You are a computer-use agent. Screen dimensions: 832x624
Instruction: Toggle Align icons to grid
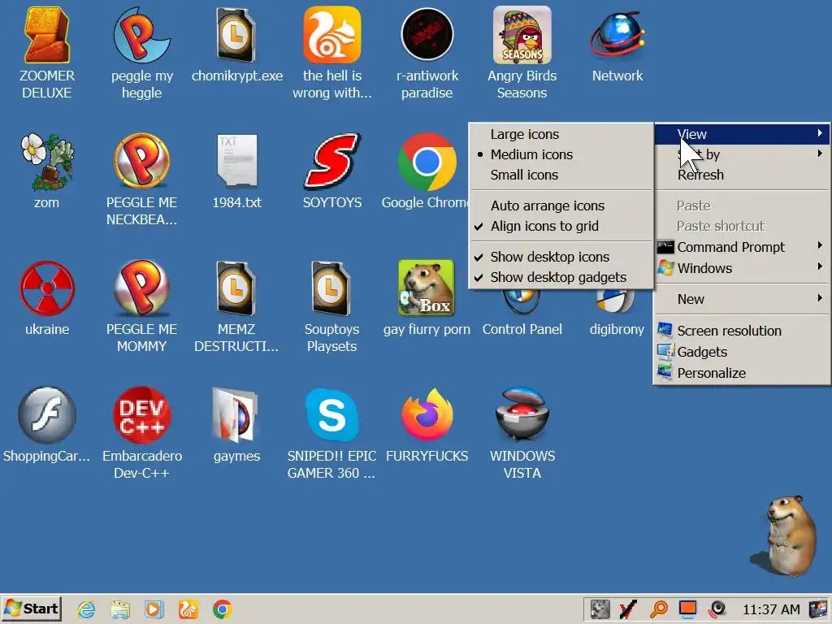[x=561, y=226]
